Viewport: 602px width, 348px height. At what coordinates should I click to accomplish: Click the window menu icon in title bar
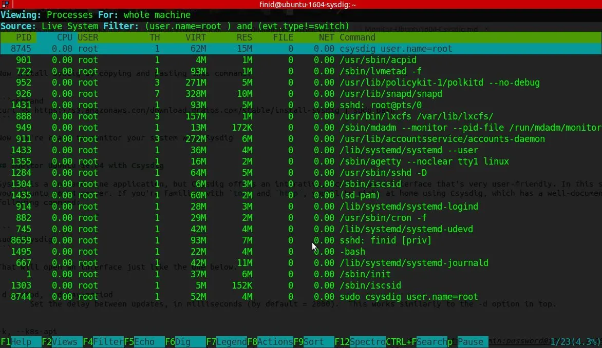[x=5, y=4]
